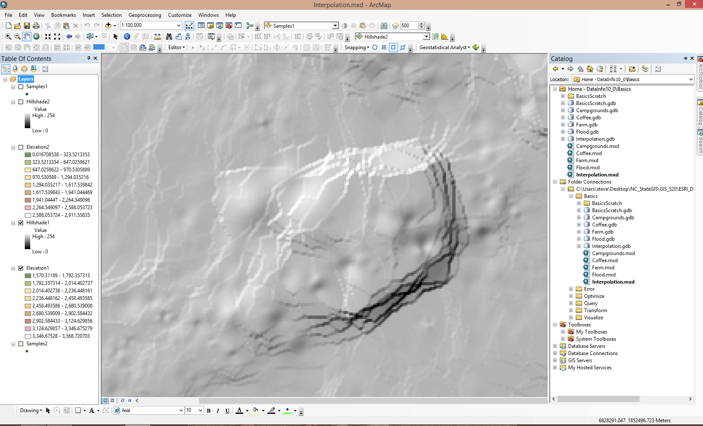The image size is (703, 426).
Task: Turn on the Samples2 layer
Action: pyautogui.click(x=21, y=344)
